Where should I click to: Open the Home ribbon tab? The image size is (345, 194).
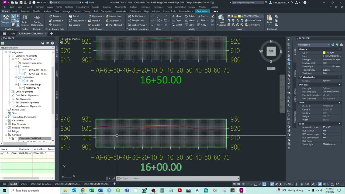(5, 11)
